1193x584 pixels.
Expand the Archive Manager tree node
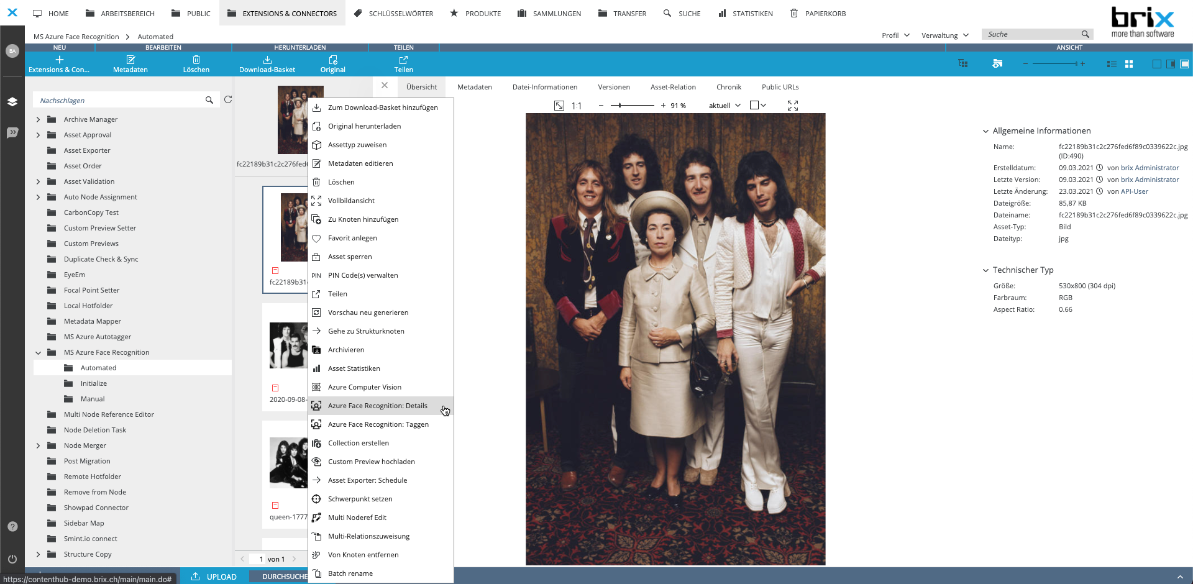tap(38, 119)
